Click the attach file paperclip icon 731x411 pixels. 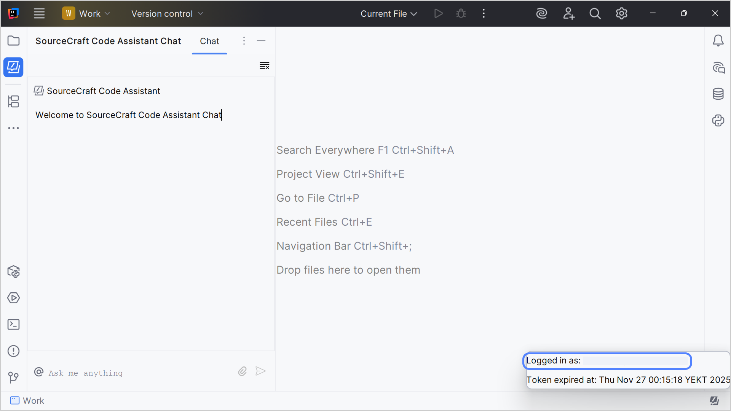coord(243,371)
